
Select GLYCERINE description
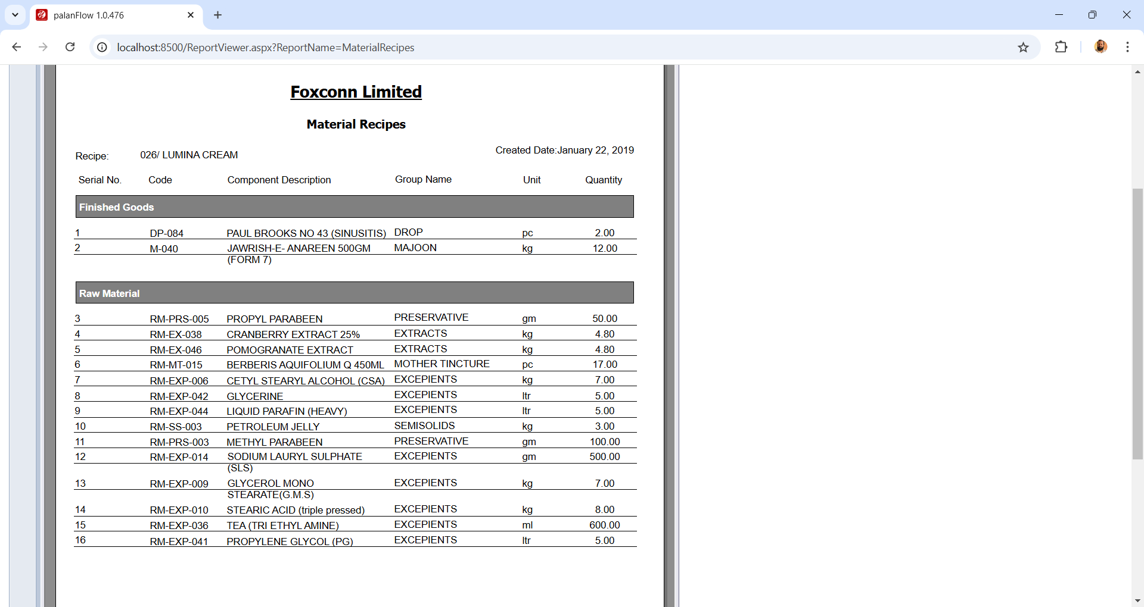click(x=255, y=396)
